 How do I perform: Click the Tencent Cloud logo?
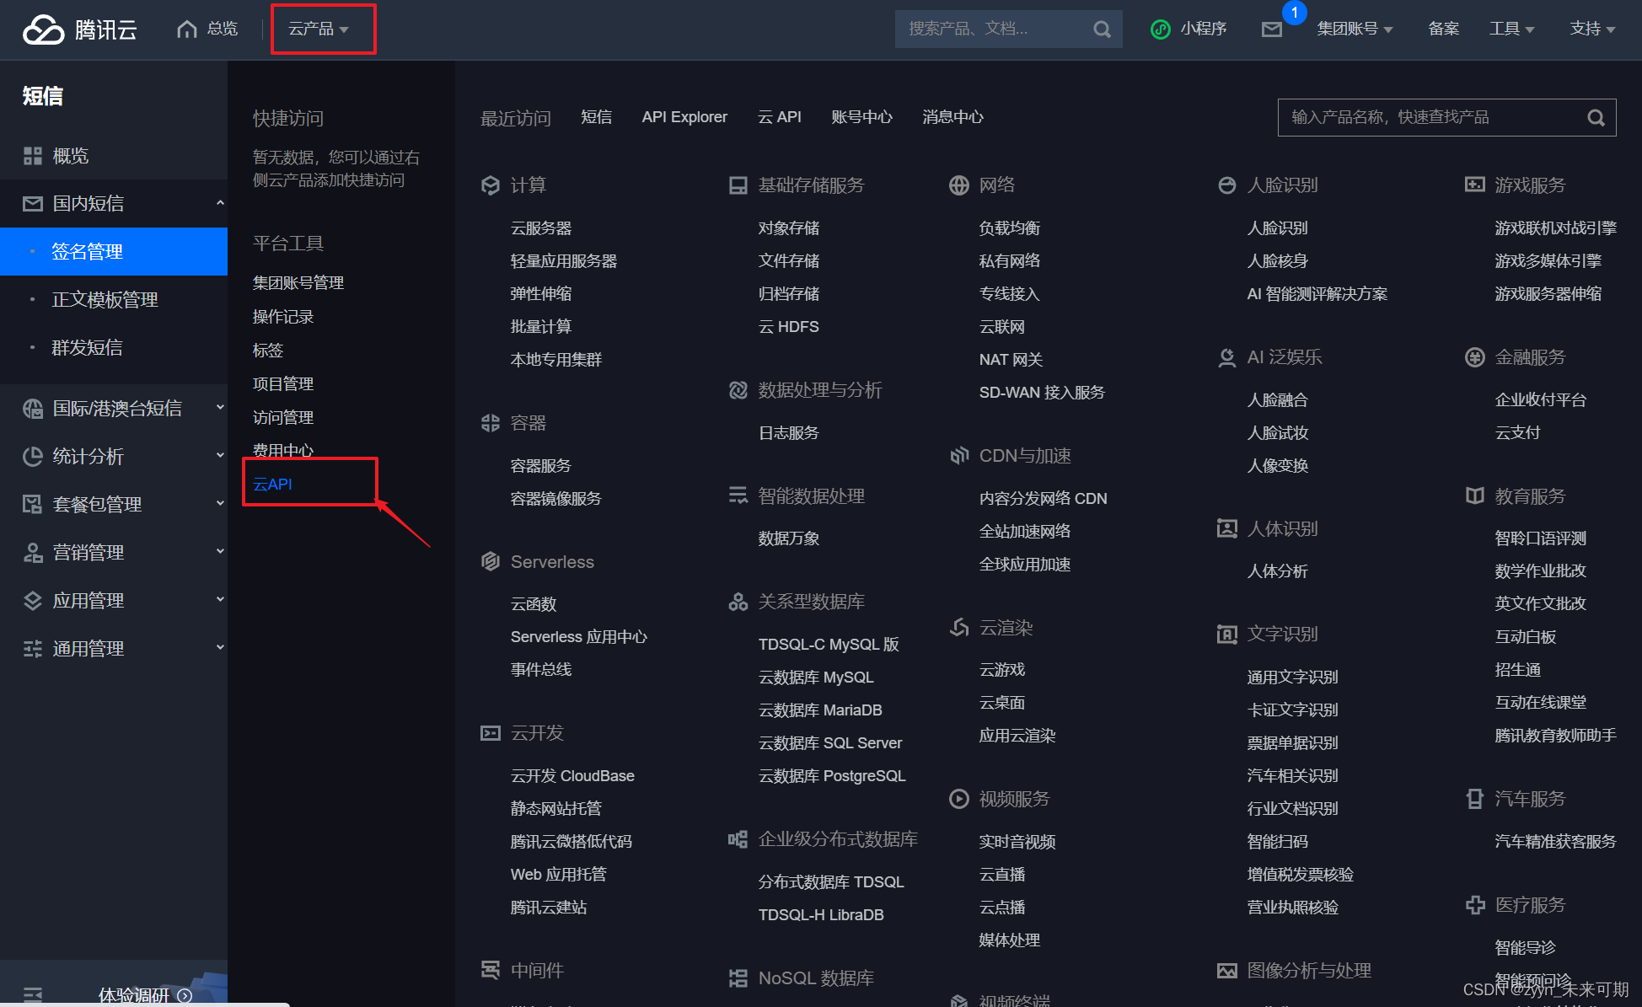[x=79, y=29]
